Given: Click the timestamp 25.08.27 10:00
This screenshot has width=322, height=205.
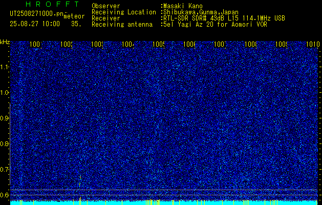Looking at the screenshot, I should pos(35,24).
